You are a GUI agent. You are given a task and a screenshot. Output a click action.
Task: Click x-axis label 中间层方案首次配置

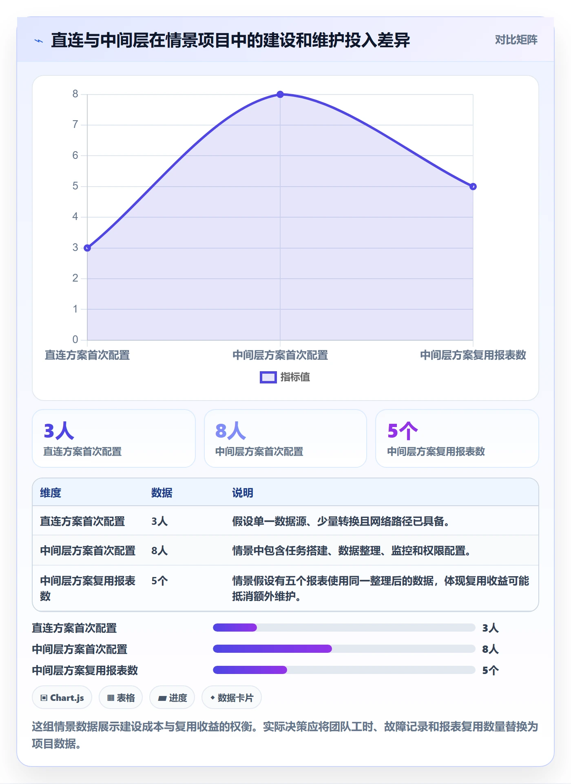coord(280,355)
